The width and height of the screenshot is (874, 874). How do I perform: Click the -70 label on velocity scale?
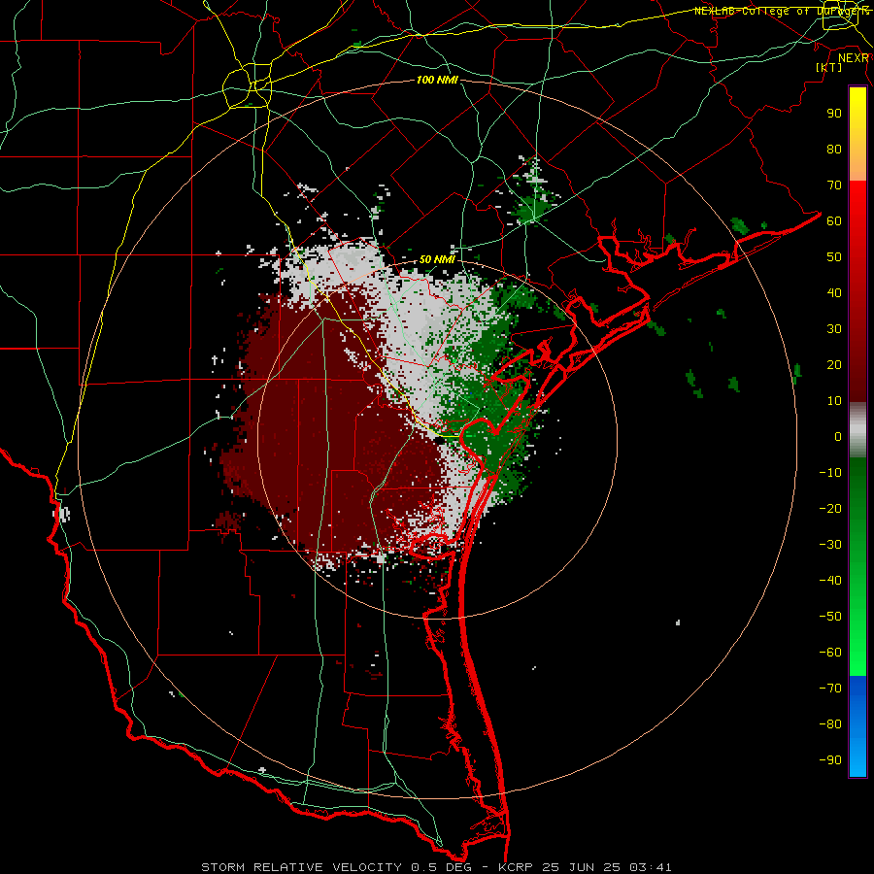tap(830, 689)
